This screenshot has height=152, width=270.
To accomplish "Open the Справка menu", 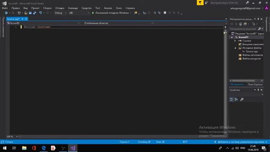I will [130, 8].
